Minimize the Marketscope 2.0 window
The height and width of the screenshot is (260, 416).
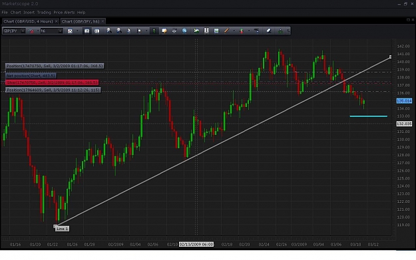click(x=399, y=4)
